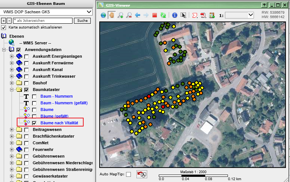Screen dimensions: 290x182
Task: Open the map scale dropdown
Action: point(250,15)
